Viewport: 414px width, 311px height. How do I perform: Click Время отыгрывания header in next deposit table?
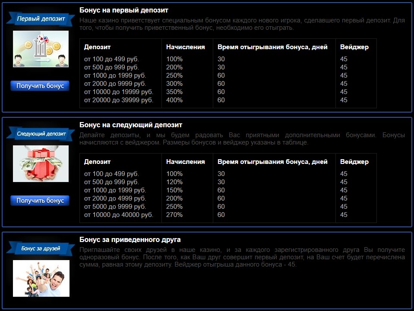(x=272, y=162)
